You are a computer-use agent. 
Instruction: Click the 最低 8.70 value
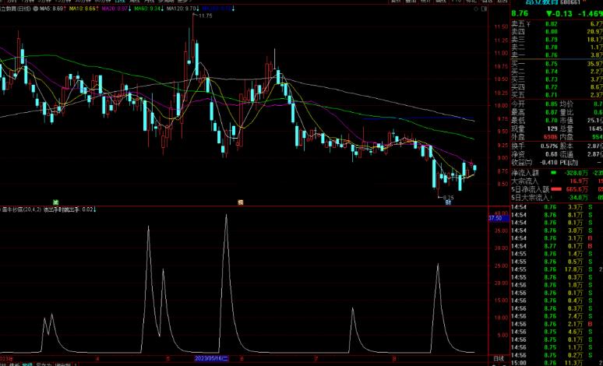[551, 121]
